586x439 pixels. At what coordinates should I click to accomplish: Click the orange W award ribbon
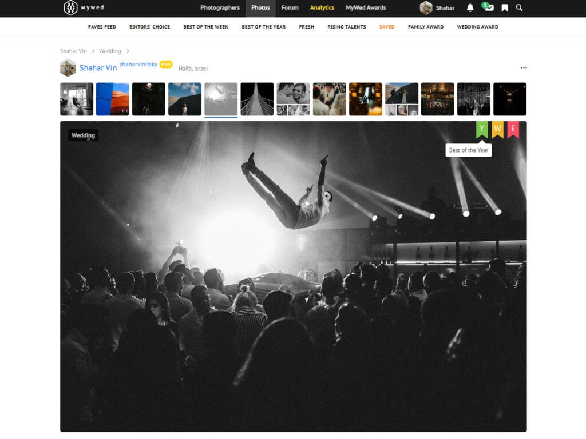click(x=497, y=129)
